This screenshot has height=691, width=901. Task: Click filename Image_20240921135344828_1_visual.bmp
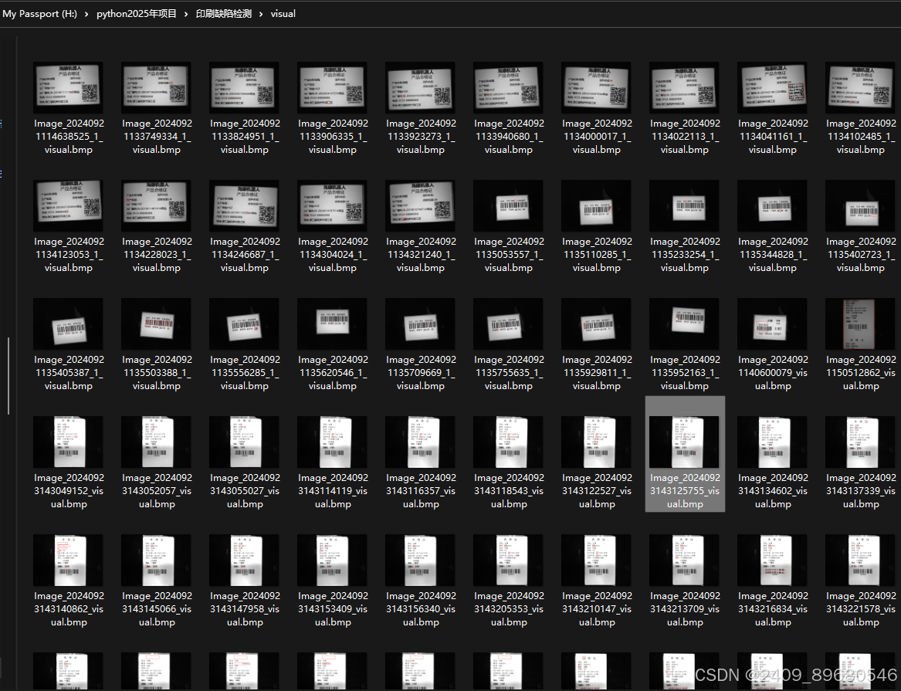coord(772,255)
